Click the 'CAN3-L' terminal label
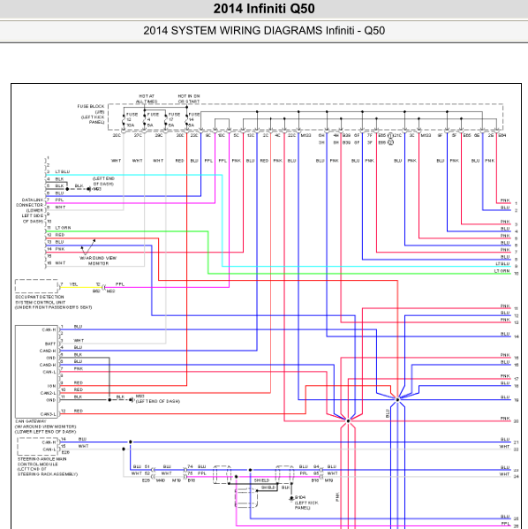This screenshot has width=528, height=529. coord(48,414)
